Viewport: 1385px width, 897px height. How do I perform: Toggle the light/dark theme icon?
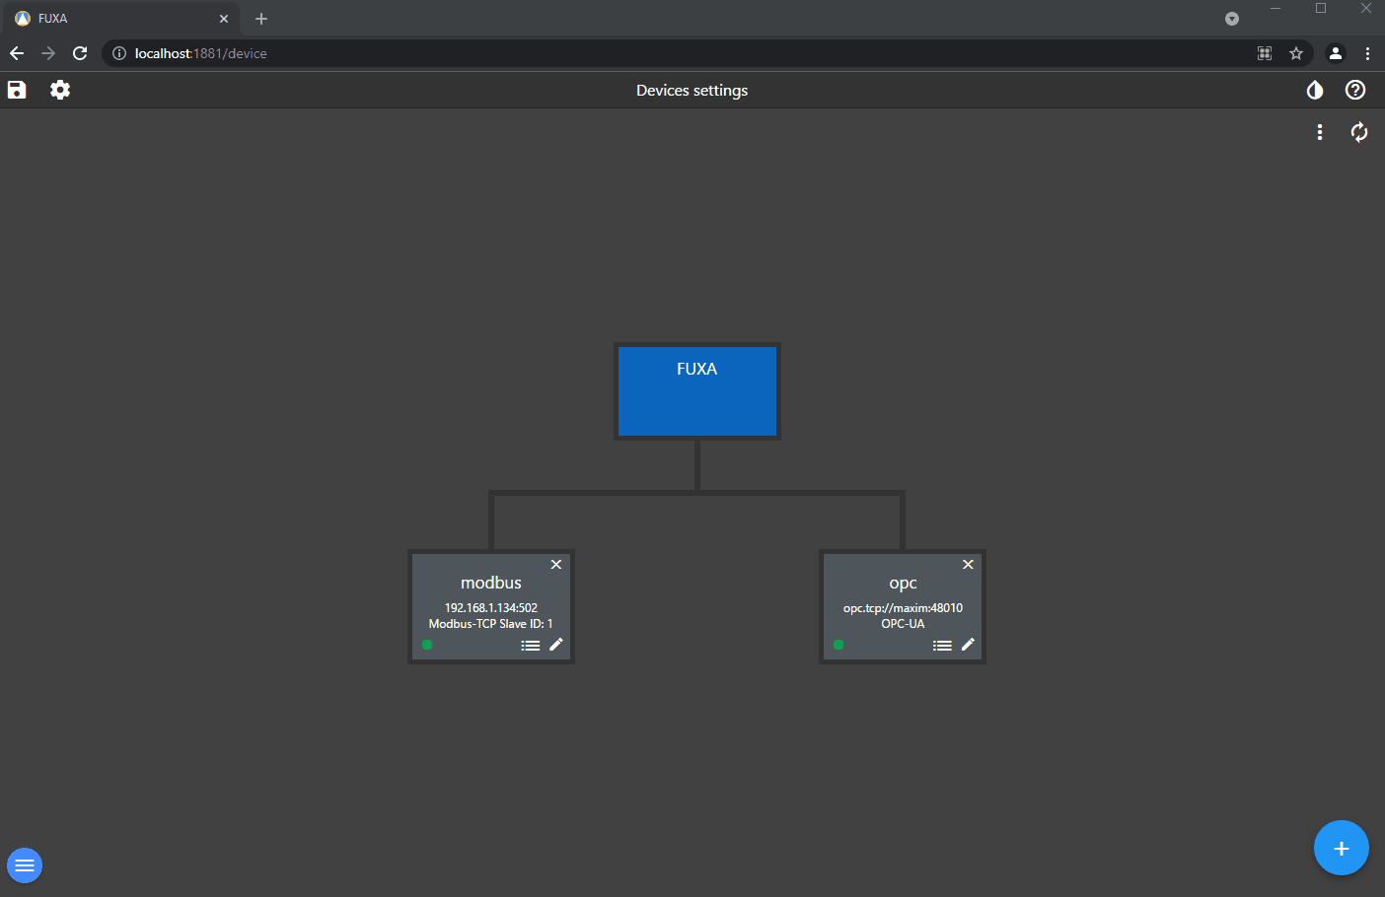(1315, 90)
